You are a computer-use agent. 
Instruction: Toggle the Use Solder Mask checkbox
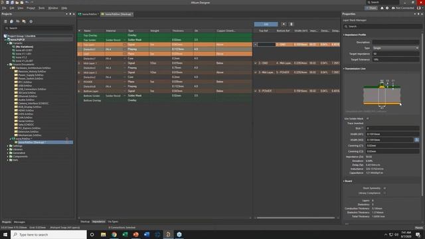[368, 118]
